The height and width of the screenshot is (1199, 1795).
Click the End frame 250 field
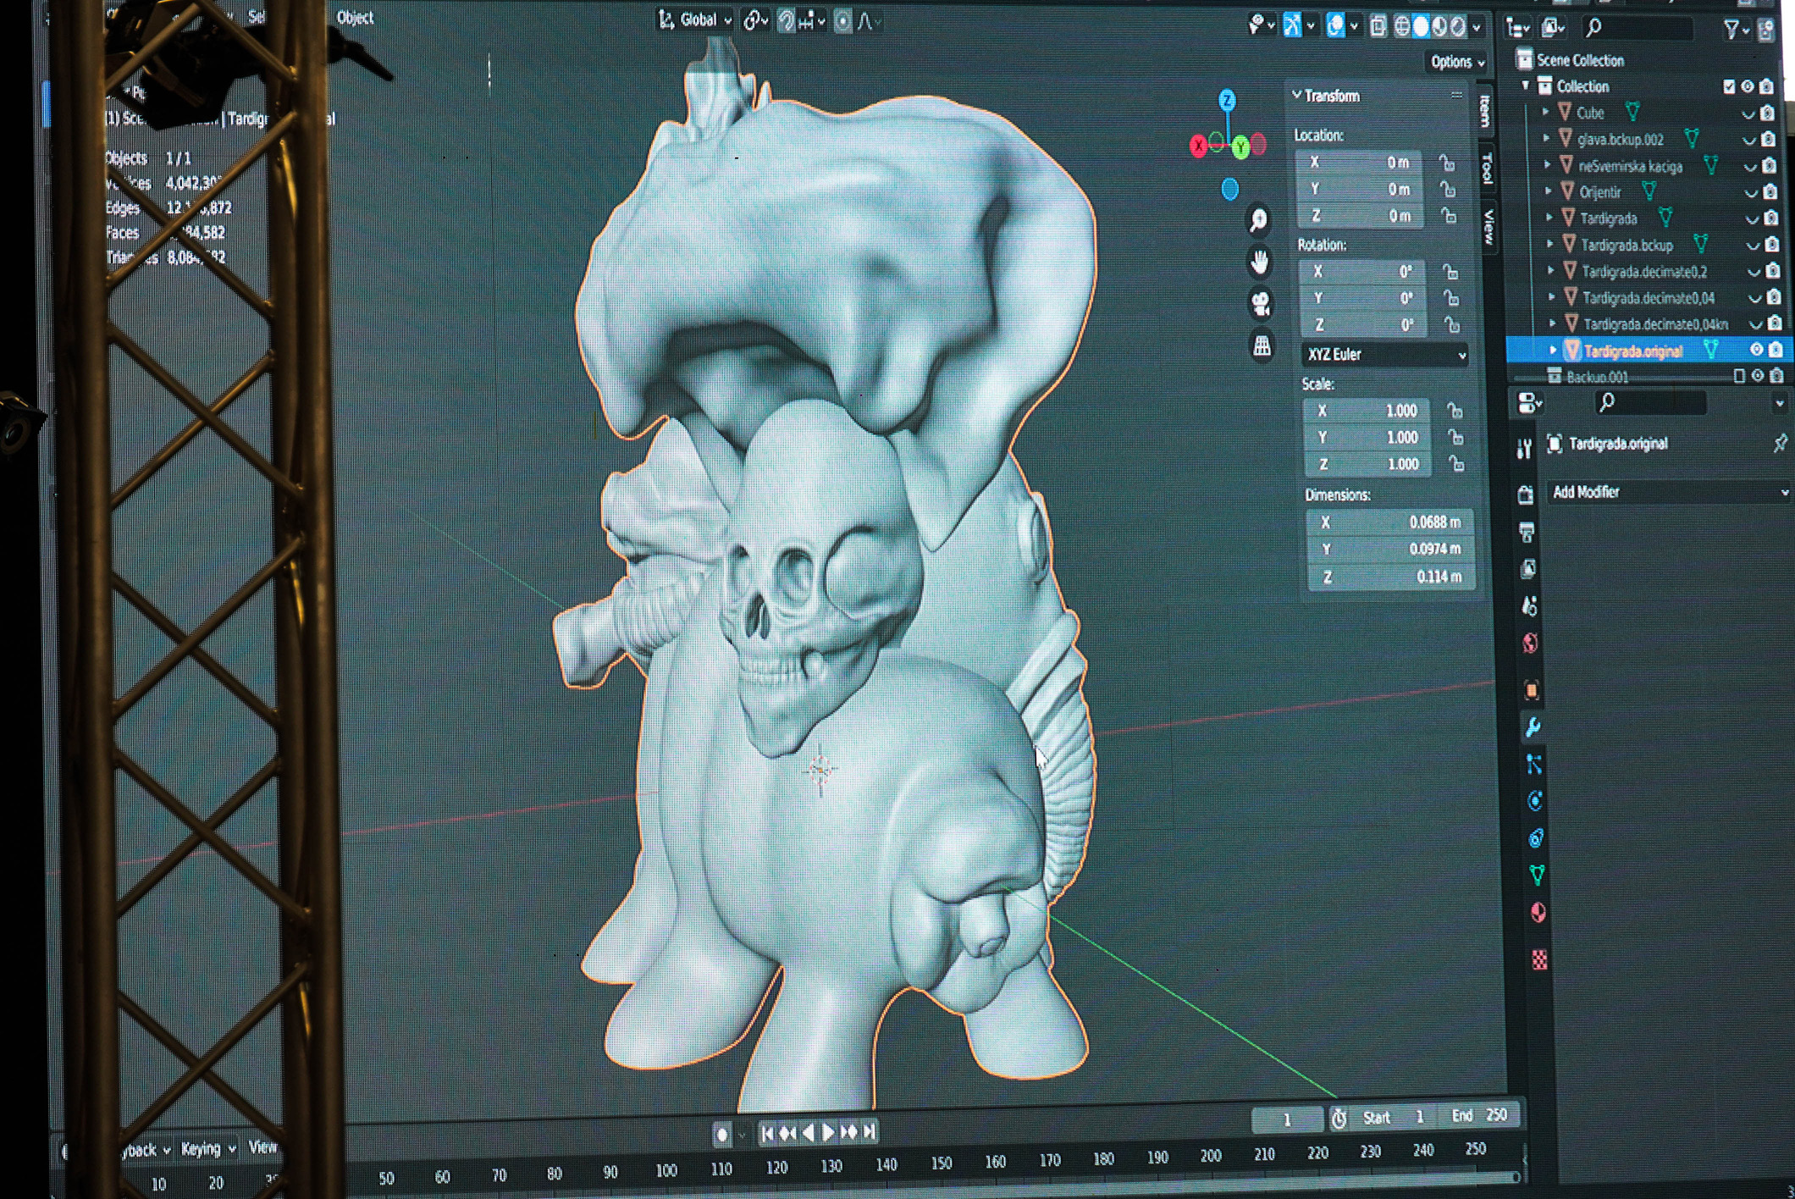1478,1115
